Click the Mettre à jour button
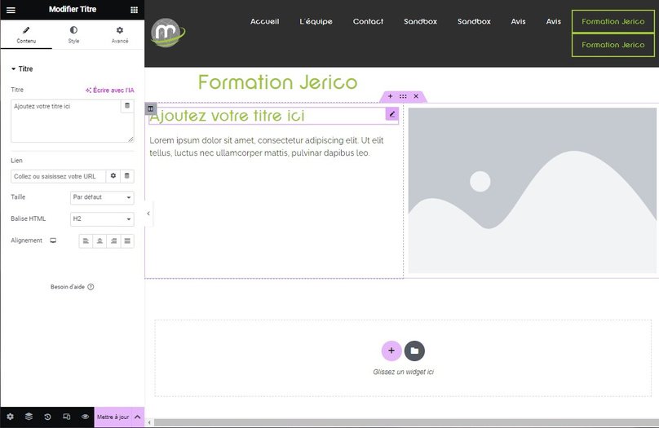659x428 pixels. point(113,417)
